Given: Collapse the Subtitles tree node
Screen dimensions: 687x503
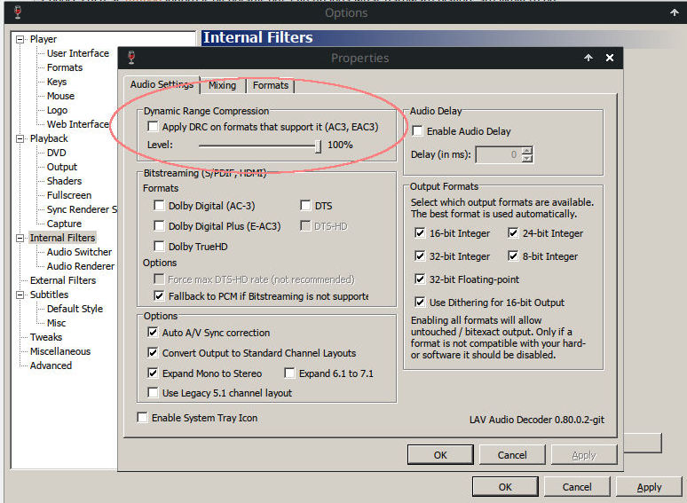Looking at the screenshot, I should click(20, 295).
